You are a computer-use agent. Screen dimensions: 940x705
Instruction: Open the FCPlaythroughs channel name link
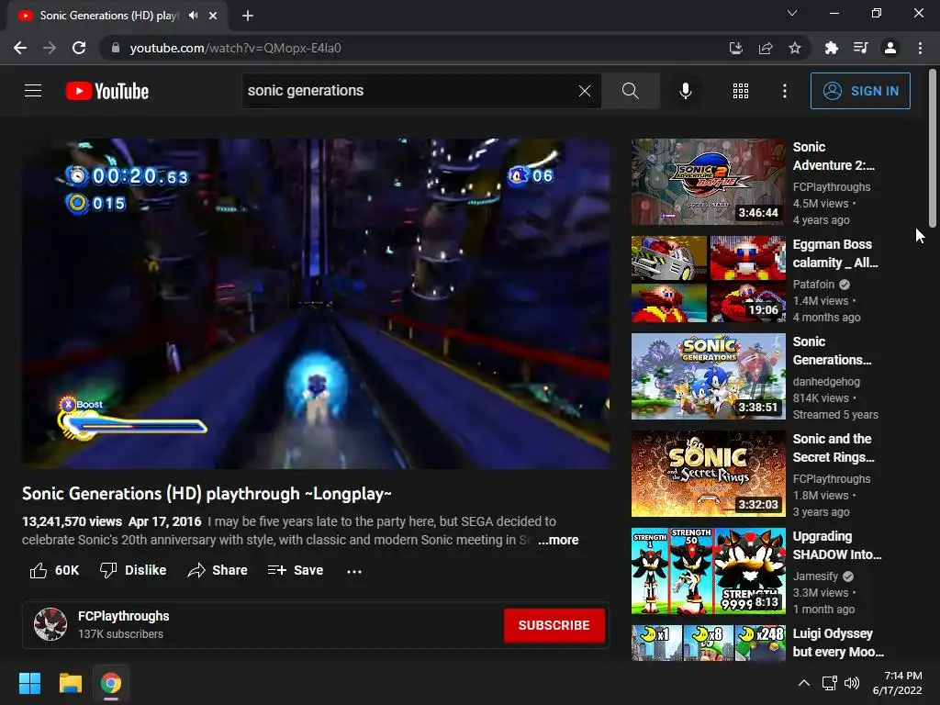124,616
